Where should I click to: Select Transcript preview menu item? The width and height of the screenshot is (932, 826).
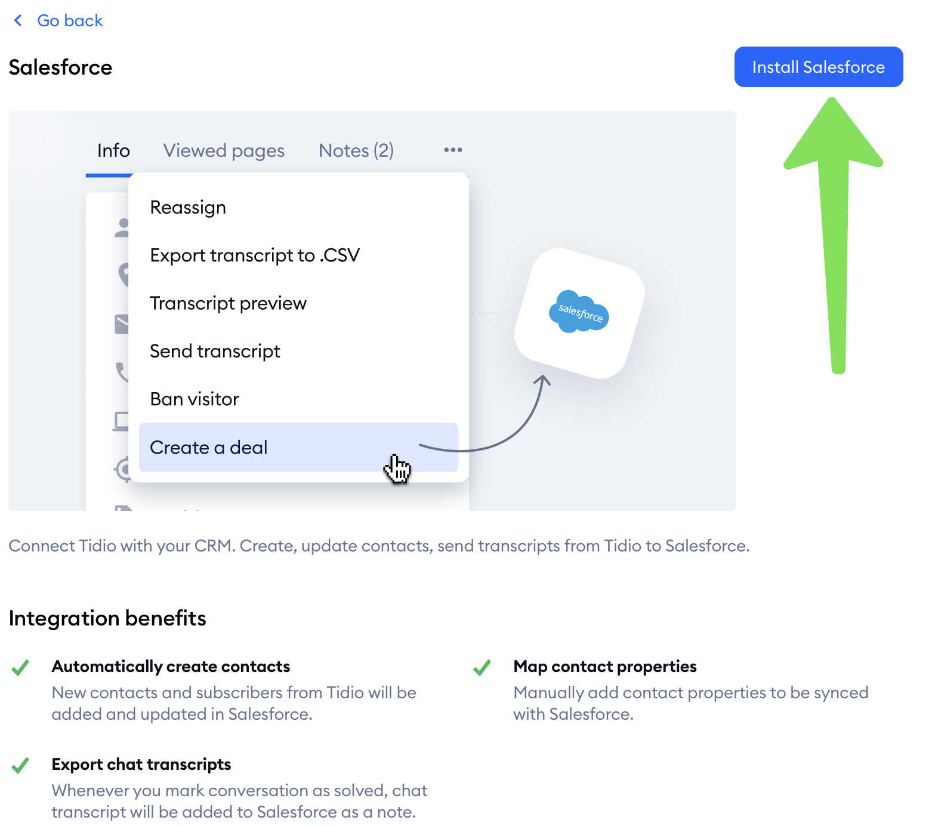[228, 303]
